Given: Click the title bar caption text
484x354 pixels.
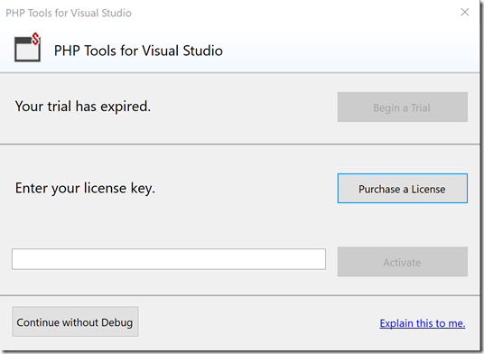Looking at the screenshot, I should tap(69, 13).
